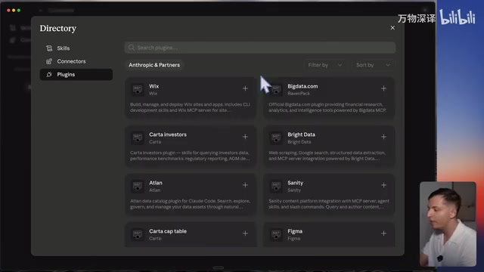Click the macOS green maximize button
The image size is (484, 272).
pyautogui.click(x=19, y=11)
